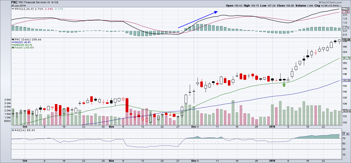Click the candlestick icon beside PNC (Daily)

point(13,40)
